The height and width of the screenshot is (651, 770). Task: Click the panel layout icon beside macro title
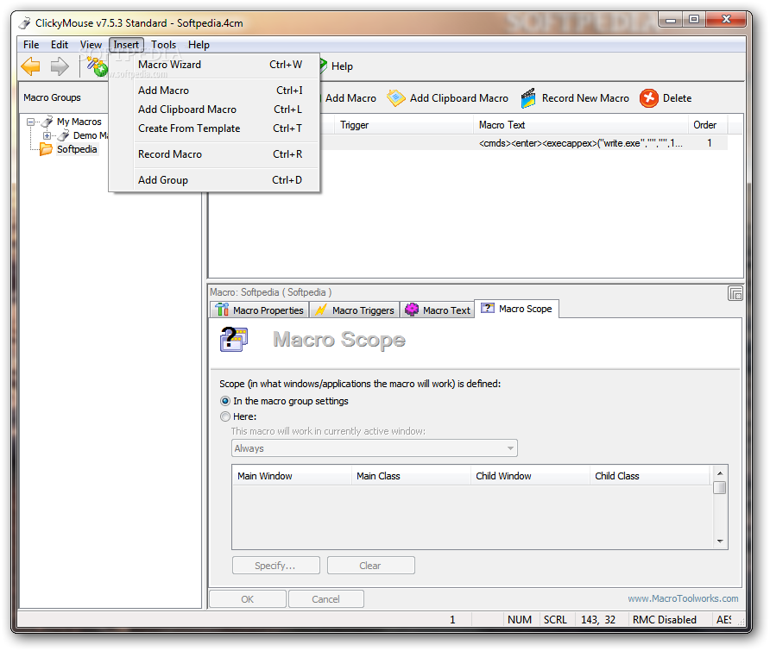tap(735, 293)
